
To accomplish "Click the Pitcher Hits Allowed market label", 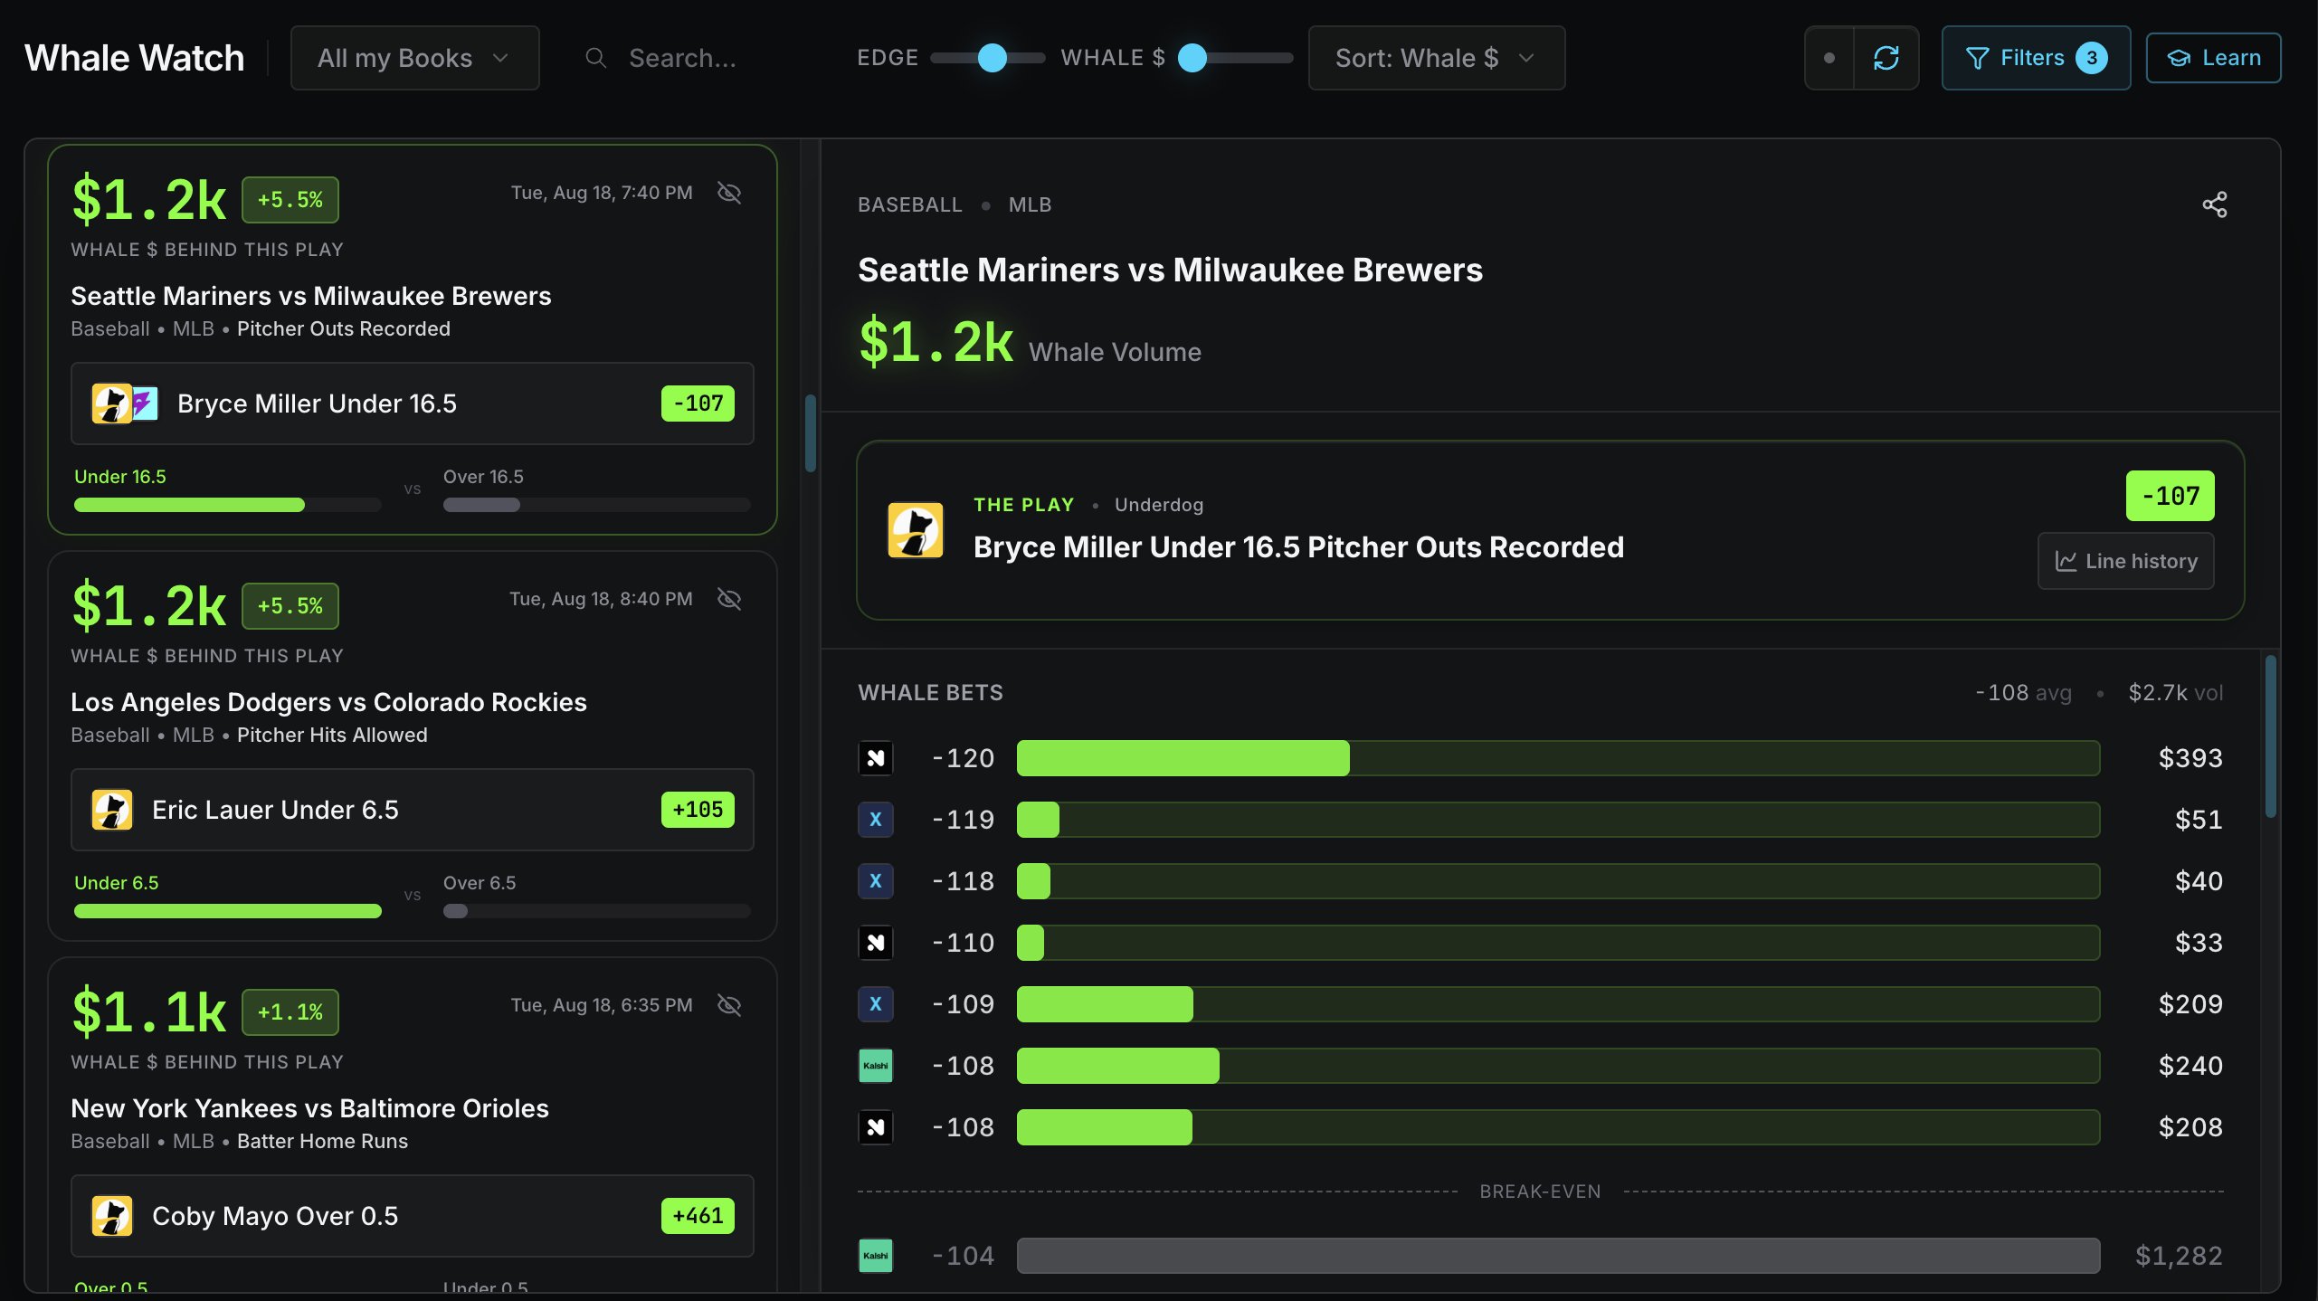I will (x=332, y=735).
